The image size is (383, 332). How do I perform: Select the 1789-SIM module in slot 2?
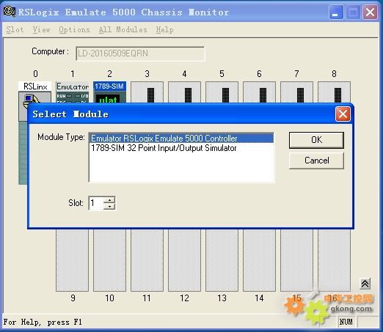point(109,92)
